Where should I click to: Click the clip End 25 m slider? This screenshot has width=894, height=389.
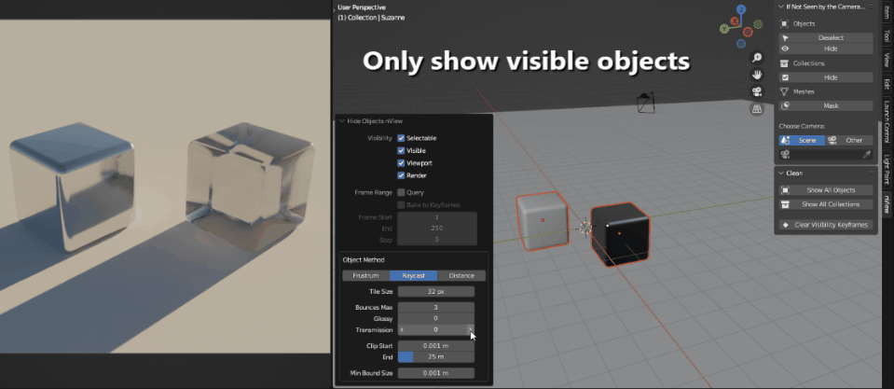point(436,355)
